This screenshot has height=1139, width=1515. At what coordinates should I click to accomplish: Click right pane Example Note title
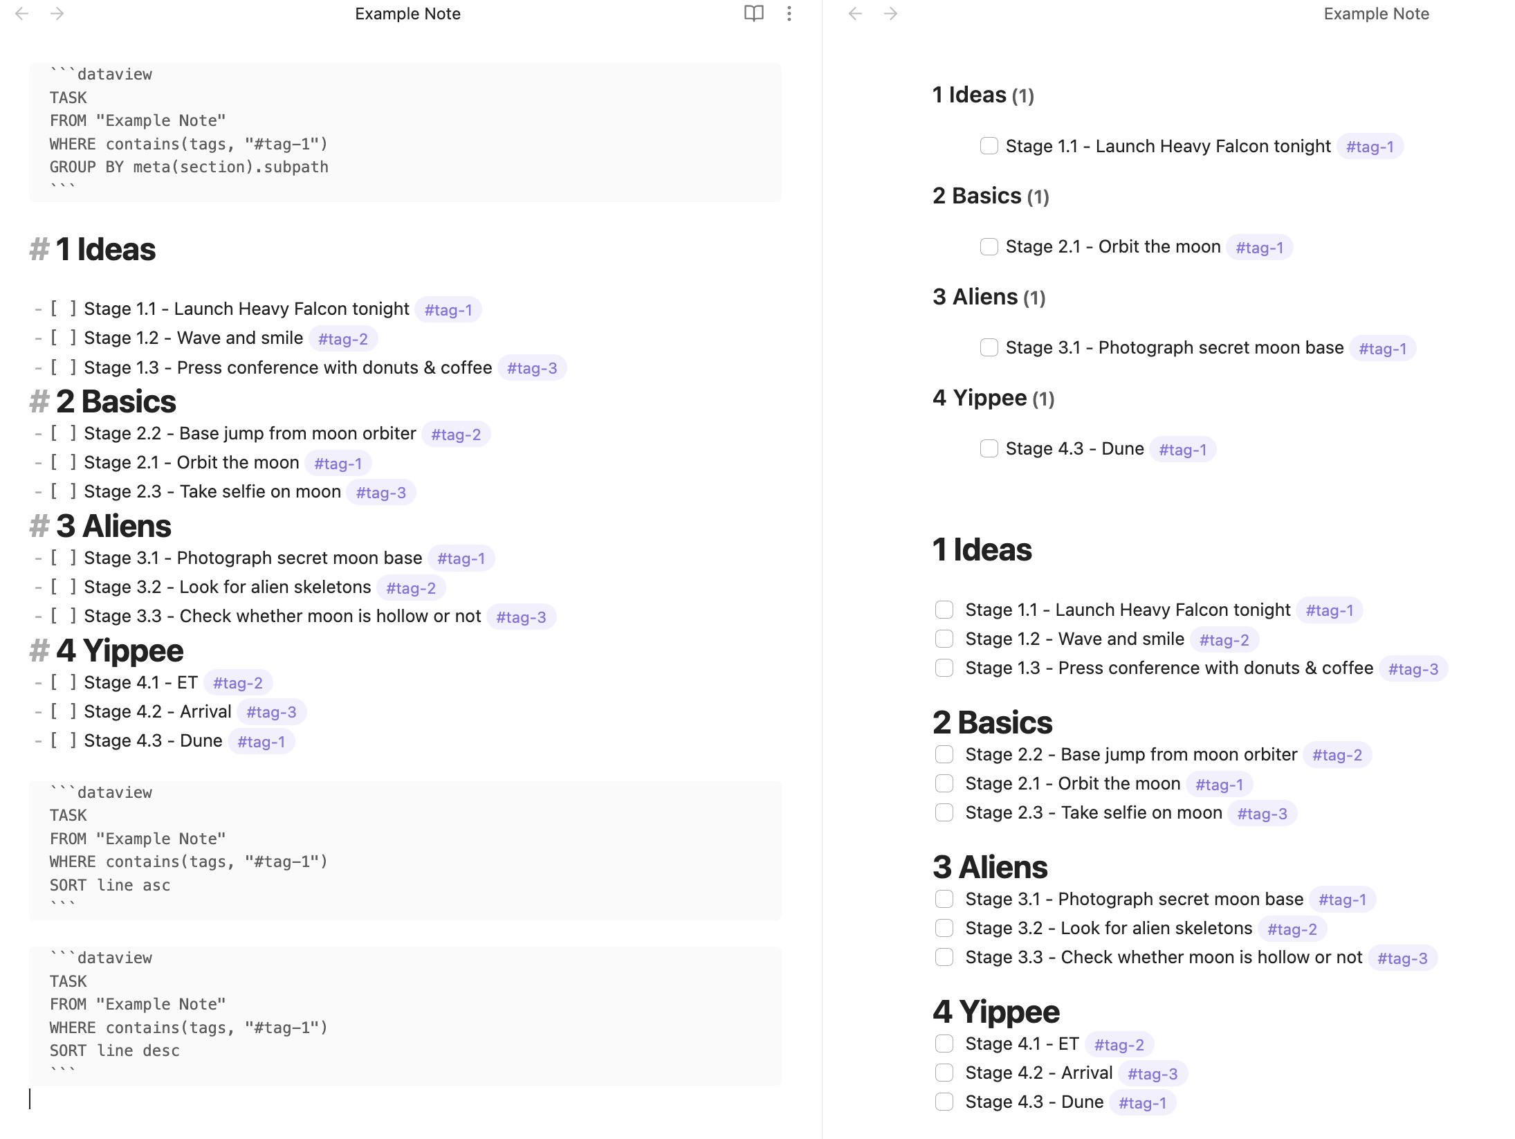[x=1376, y=14]
